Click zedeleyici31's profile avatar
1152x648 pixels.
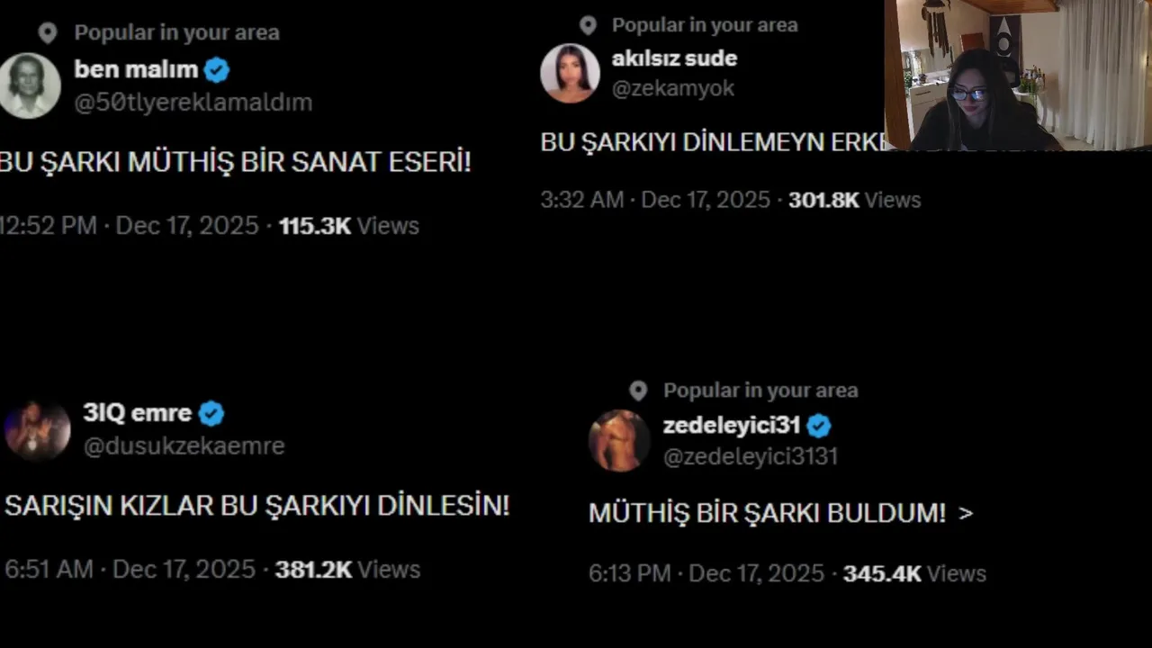click(x=619, y=441)
